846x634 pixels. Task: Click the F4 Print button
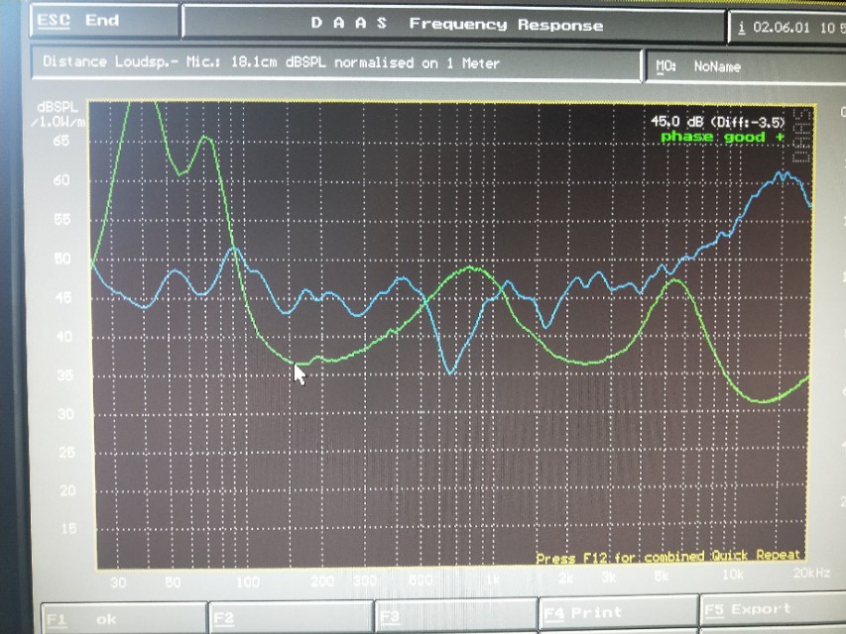coord(619,613)
